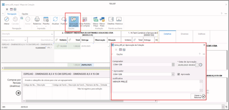Click the Situação column header
Viewport: 229px width, 110px height.
(x=114, y=40)
